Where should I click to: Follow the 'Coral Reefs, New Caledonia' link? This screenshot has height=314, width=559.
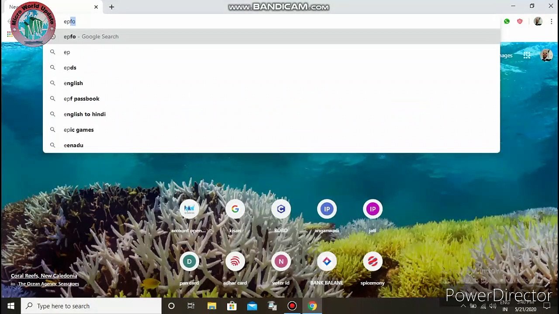[44, 276]
